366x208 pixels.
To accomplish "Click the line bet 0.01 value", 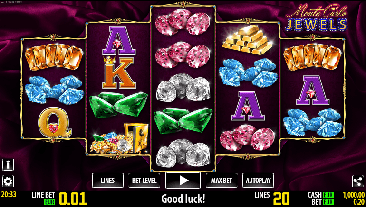I will 73,199.
